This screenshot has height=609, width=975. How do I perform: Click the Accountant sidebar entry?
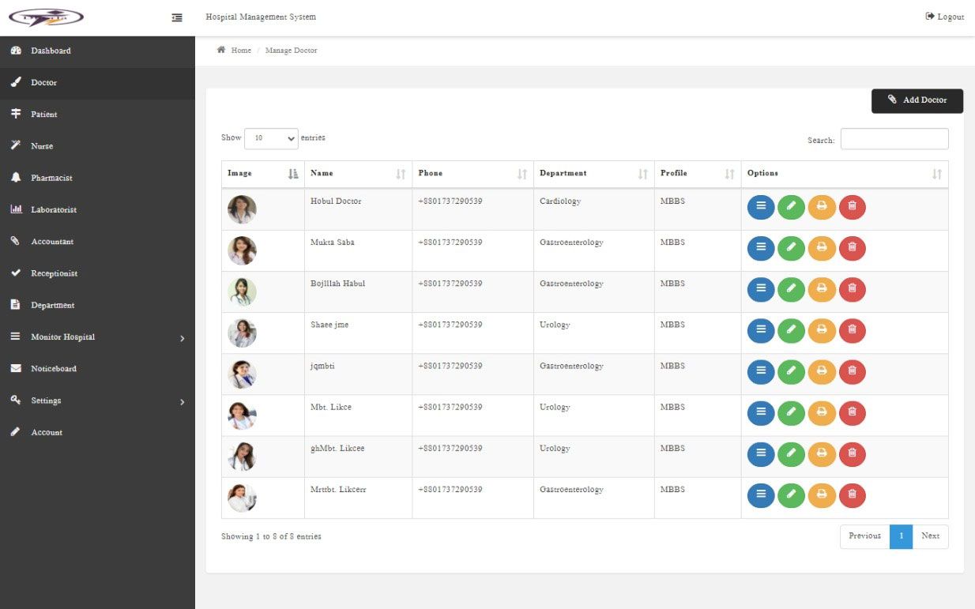point(97,242)
